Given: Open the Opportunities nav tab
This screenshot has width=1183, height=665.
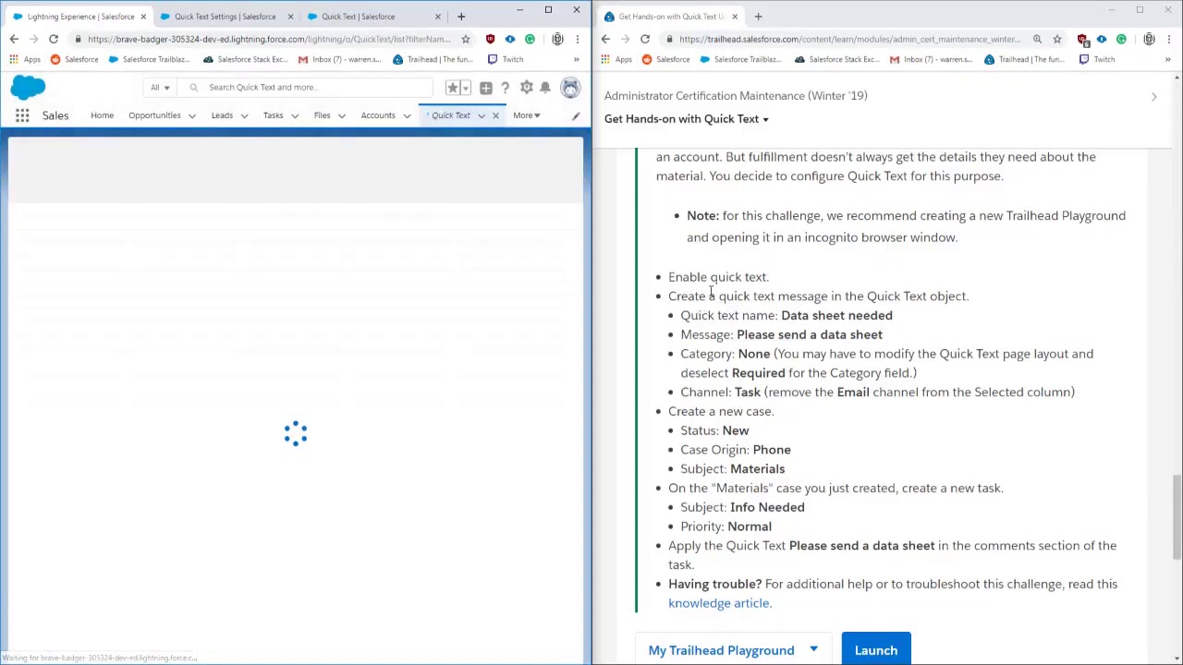Looking at the screenshot, I should (x=154, y=115).
